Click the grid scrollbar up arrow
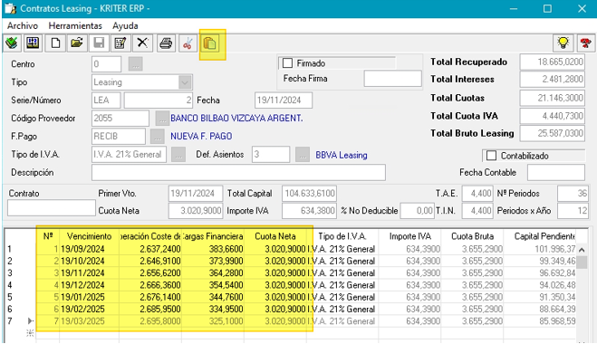 pos(582,251)
